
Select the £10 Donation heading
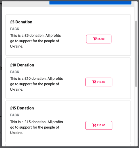[x=22, y=65]
